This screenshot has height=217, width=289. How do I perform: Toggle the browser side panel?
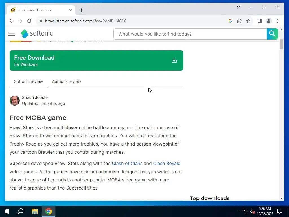click(260, 21)
